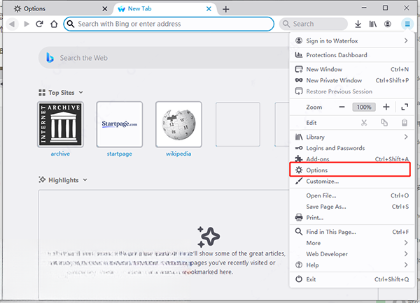Image resolution: width=420 pixels, height=303 pixels.
Task: Choose New Private Window
Action: coord(351,80)
